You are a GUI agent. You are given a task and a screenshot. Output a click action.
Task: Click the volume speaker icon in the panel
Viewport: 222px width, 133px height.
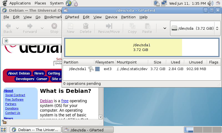[x=210, y=3]
